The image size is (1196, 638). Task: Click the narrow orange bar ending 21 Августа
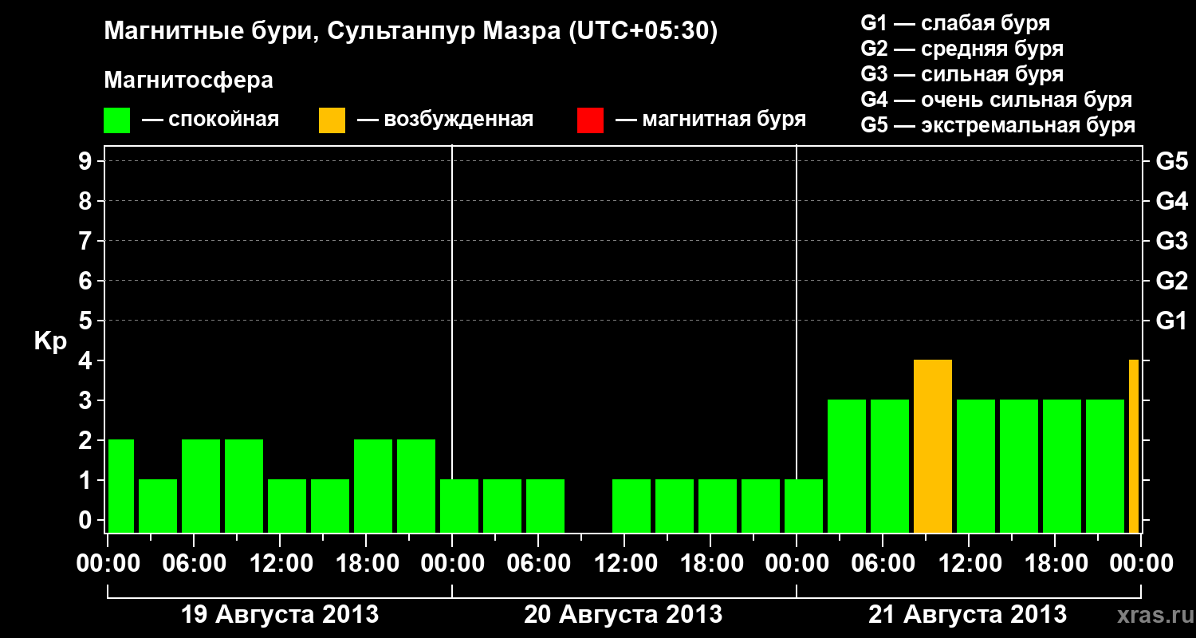click(1134, 447)
